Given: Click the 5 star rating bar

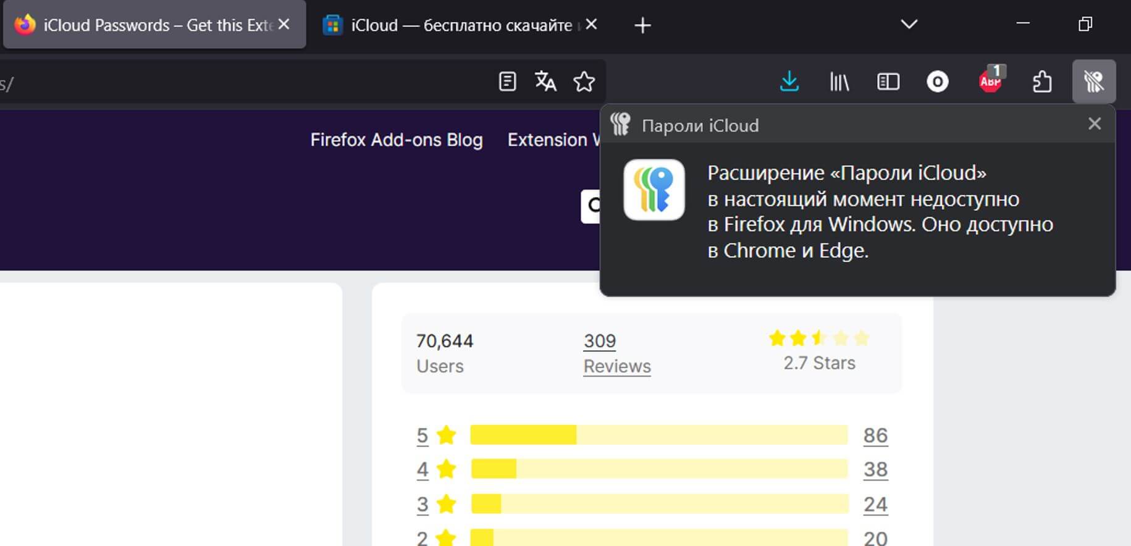Looking at the screenshot, I should [659, 435].
